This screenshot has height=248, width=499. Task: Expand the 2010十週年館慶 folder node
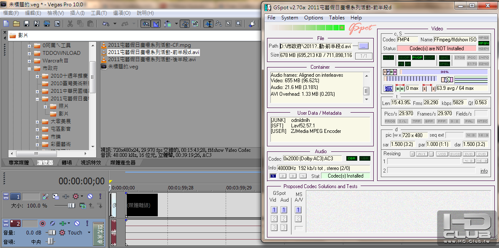pos(38,76)
